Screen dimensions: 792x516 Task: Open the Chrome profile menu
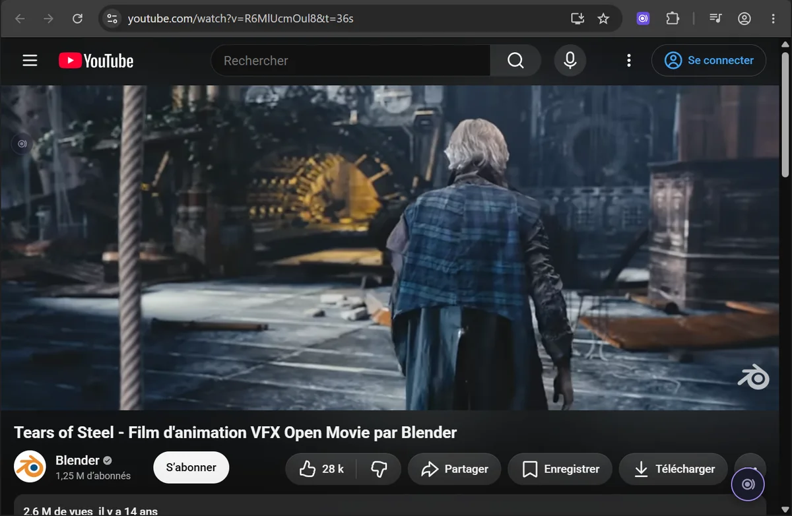click(744, 18)
